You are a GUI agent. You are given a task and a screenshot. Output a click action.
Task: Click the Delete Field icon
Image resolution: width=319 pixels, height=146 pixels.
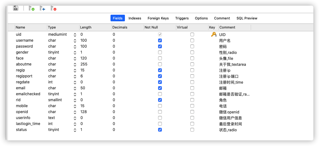(53, 8)
